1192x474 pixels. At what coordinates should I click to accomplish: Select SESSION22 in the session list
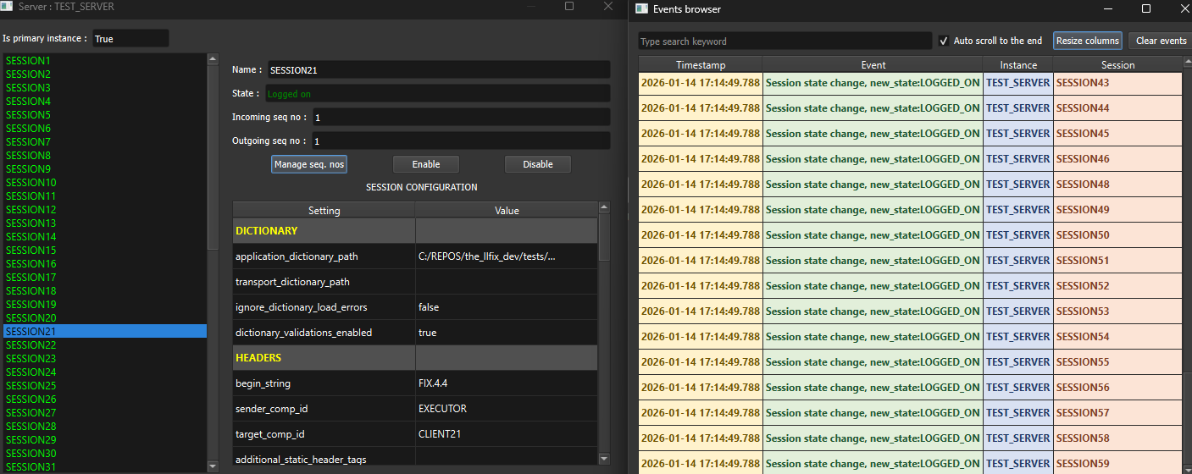click(x=31, y=345)
